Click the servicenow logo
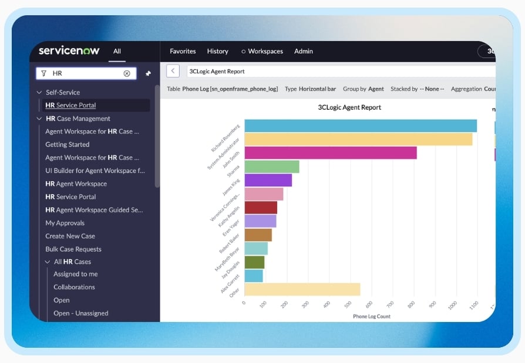Screen dimensions: 525x363 point(68,51)
